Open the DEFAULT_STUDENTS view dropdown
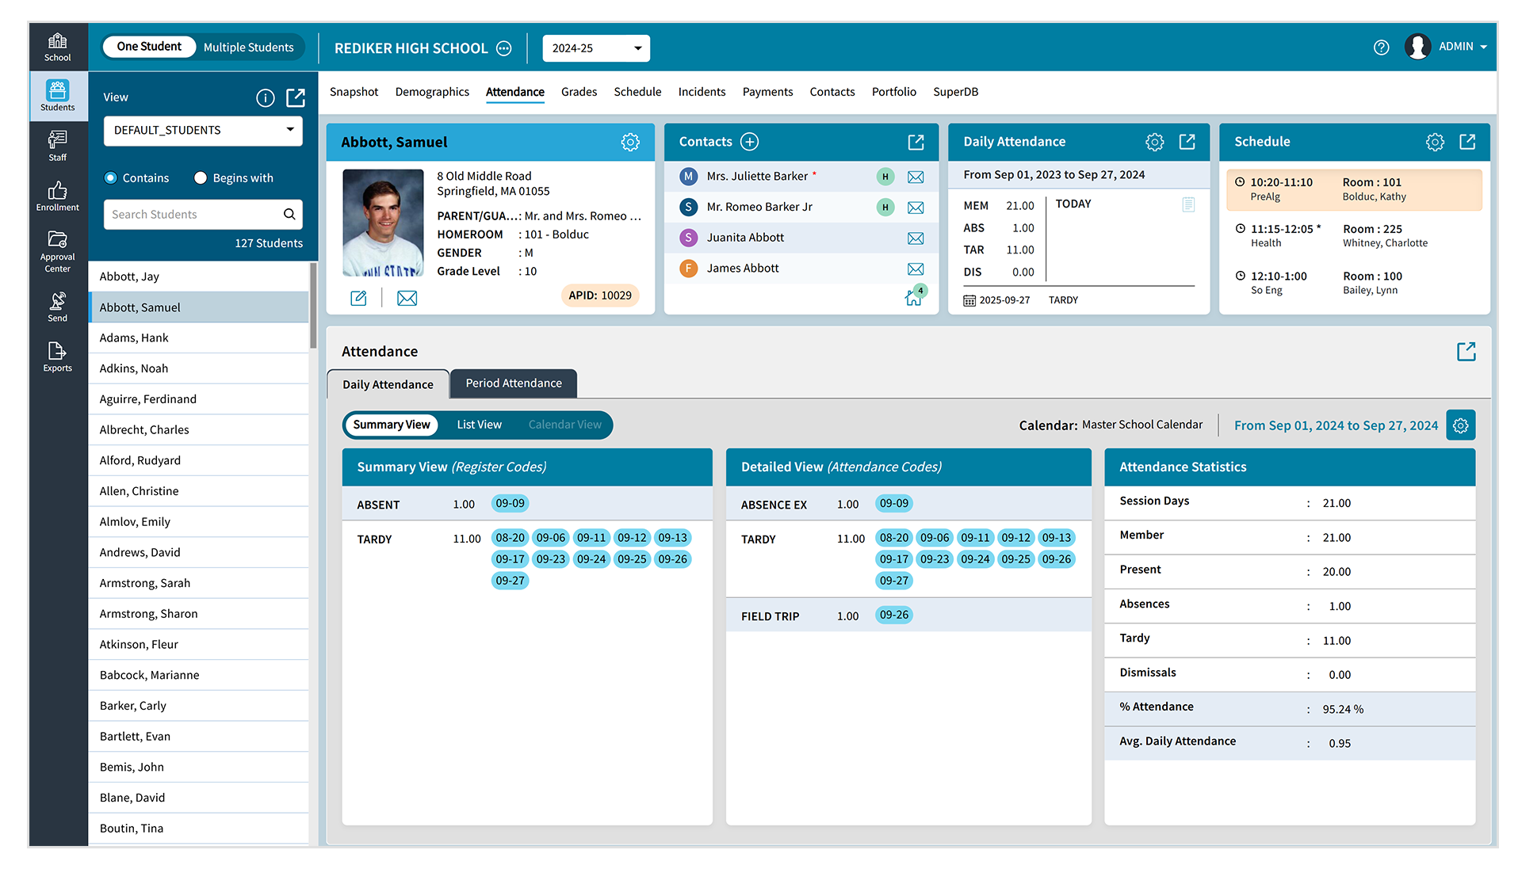This screenshot has width=1522, height=869. (202, 131)
